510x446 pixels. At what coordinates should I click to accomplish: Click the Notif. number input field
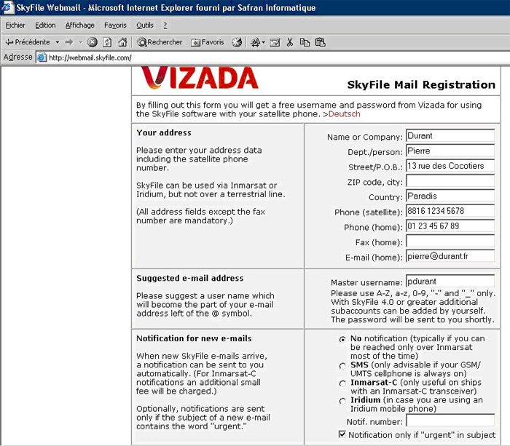coord(450,421)
